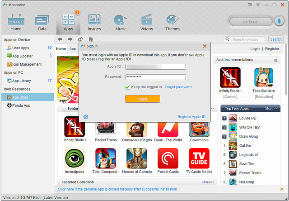Click the genuine app closed forcedly notice
This screenshot has width=289, height=201.
[118, 189]
